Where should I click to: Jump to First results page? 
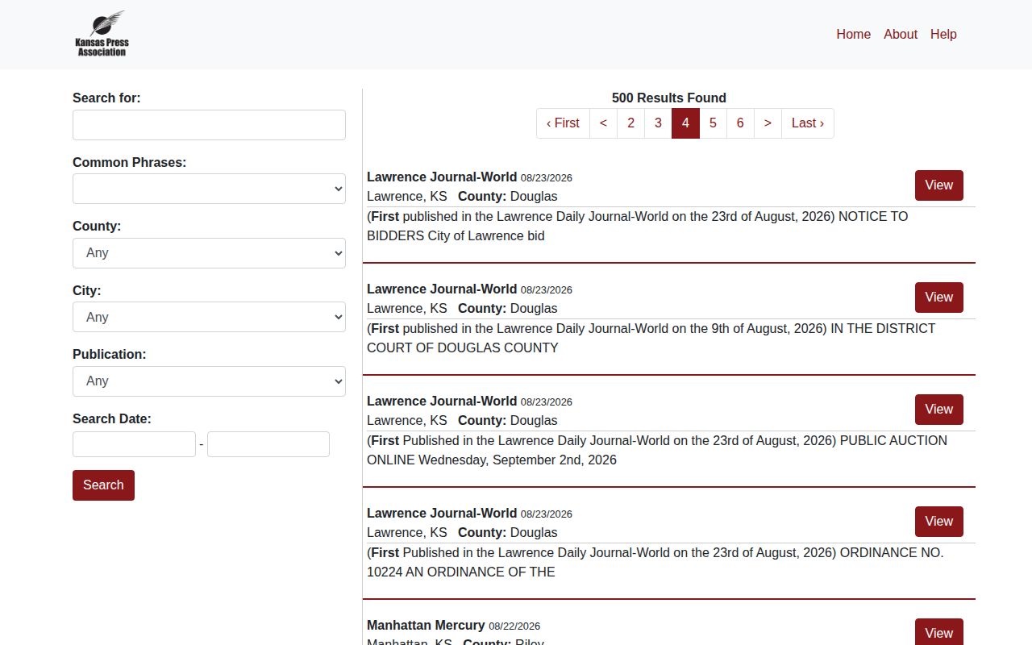(563, 123)
